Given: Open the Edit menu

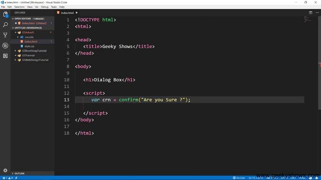Looking at the screenshot, I should 10,7.
